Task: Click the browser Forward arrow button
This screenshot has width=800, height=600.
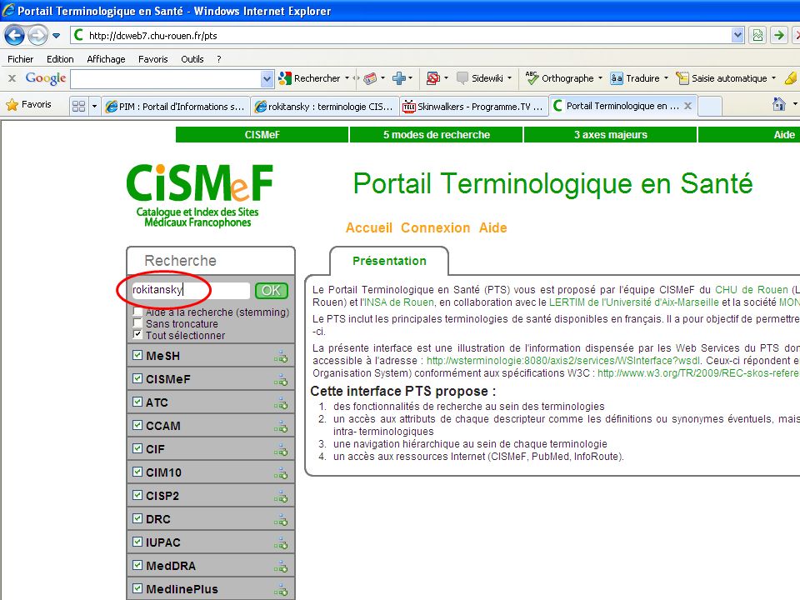Action: (x=37, y=35)
